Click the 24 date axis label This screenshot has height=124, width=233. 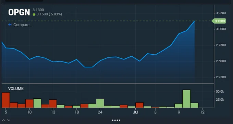click(100, 112)
